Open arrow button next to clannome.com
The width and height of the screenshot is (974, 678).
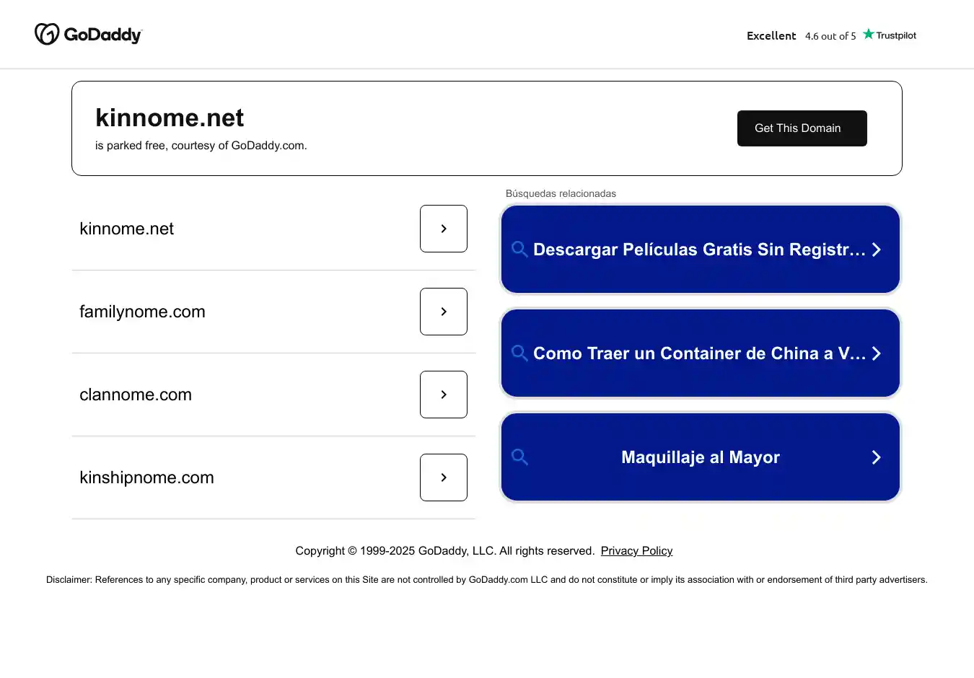point(444,395)
